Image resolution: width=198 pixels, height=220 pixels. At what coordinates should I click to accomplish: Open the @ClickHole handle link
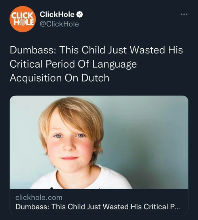[59, 24]
